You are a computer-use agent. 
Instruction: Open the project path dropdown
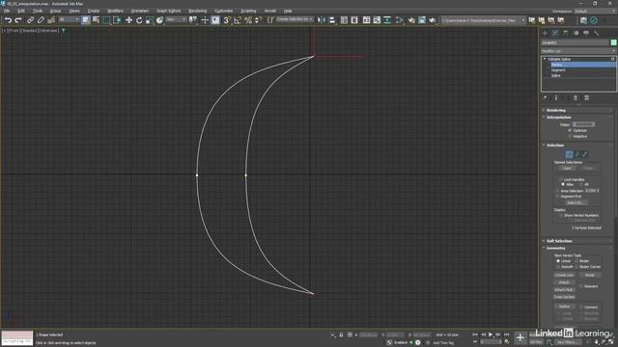(483, 20)
